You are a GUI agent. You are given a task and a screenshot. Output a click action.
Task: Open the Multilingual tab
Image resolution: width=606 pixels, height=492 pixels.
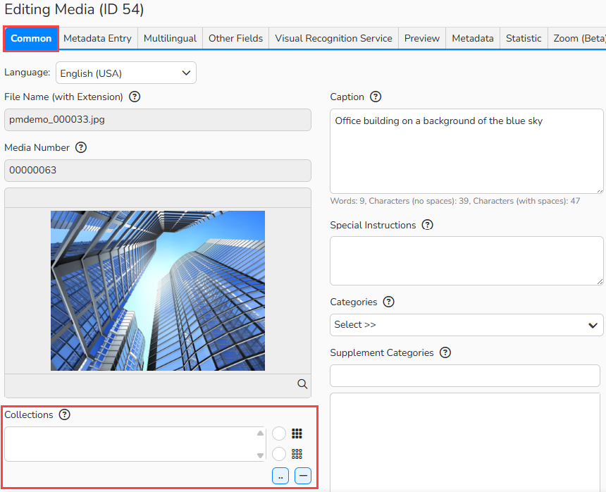click(170, 38)
